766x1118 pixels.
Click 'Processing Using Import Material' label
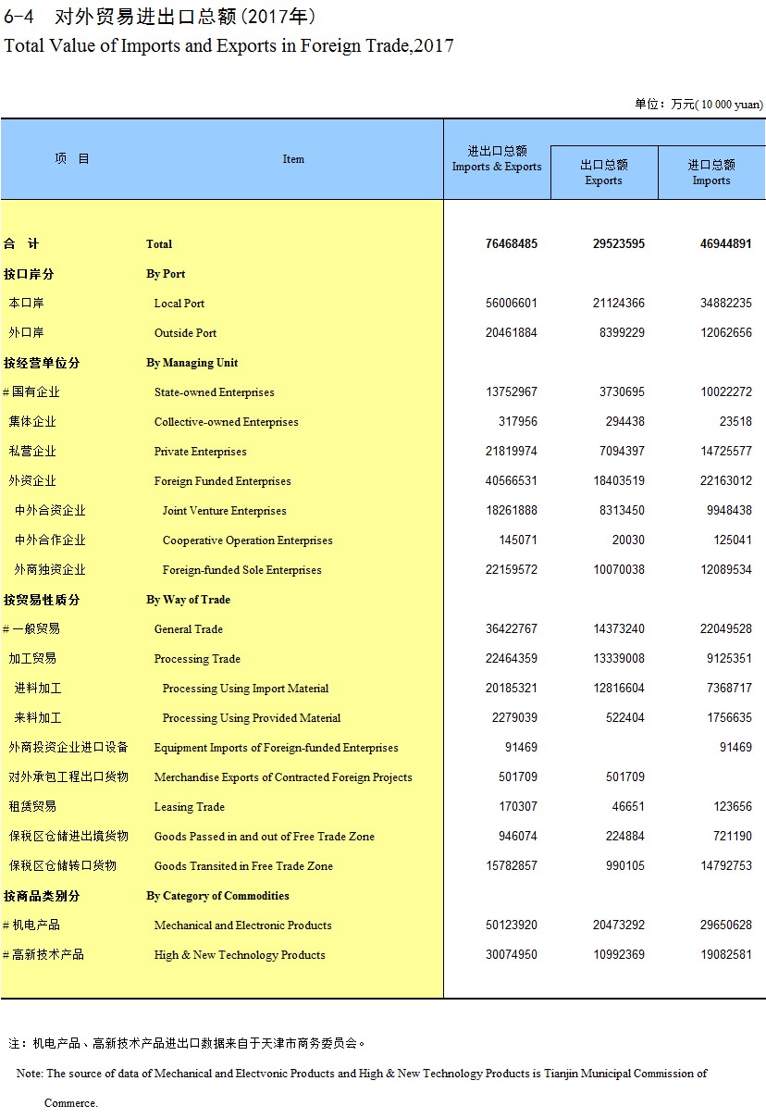(x=245, y=689)
